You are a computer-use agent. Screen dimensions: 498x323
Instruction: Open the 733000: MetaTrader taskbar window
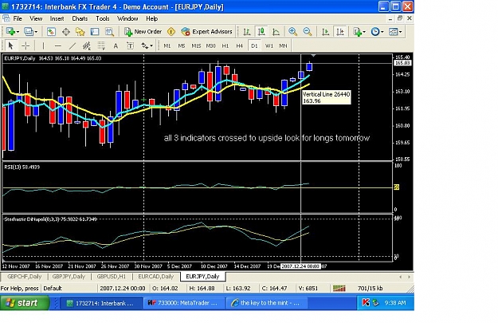[183, 303]
